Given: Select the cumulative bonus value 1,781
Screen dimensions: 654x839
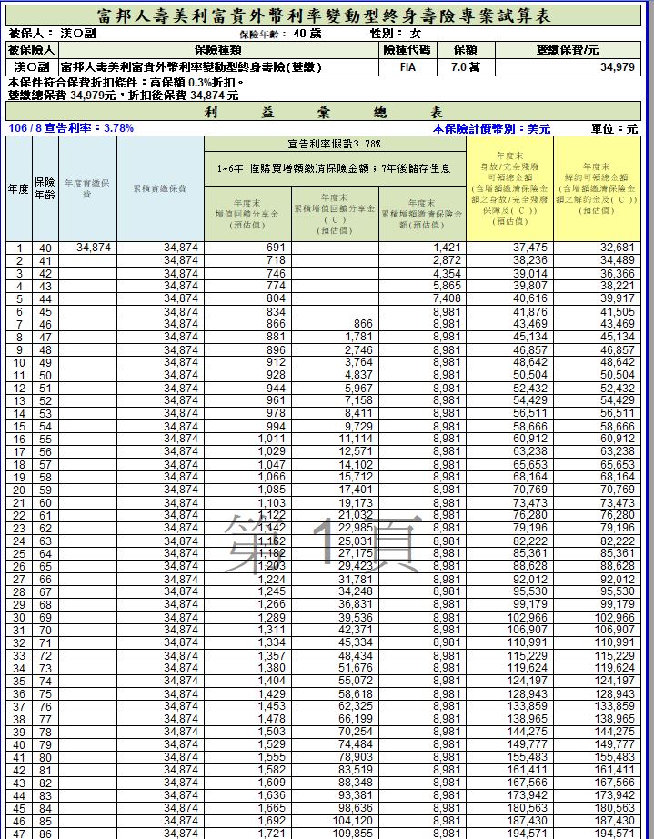Looking at the screenshot, I should click(x=358, y=337).
